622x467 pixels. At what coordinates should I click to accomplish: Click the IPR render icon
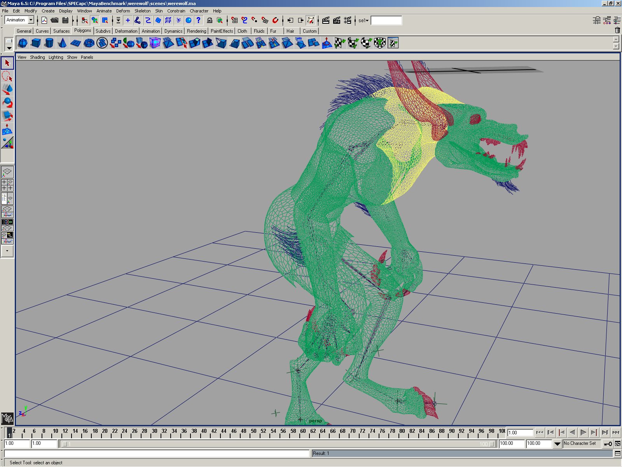click(337, 20)
